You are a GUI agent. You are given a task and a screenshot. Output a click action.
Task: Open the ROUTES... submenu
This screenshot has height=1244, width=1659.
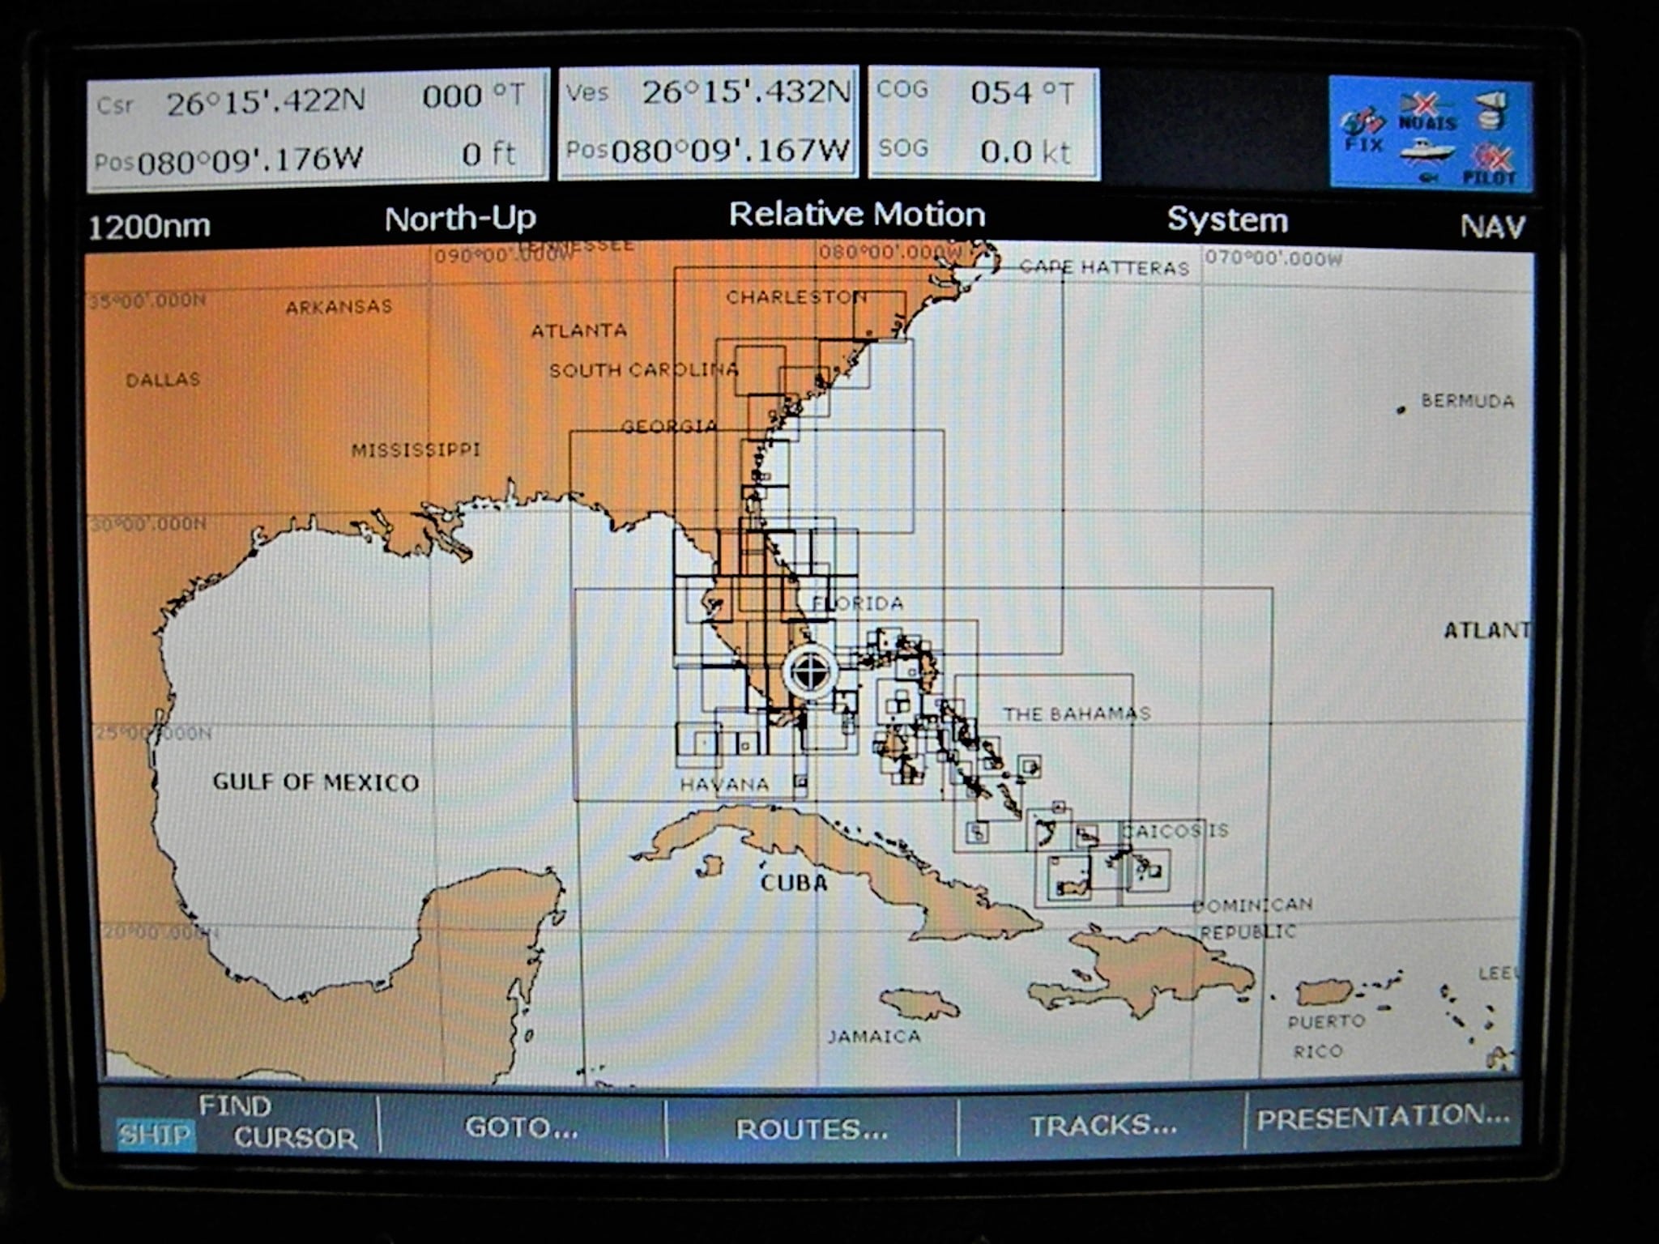811,1129
